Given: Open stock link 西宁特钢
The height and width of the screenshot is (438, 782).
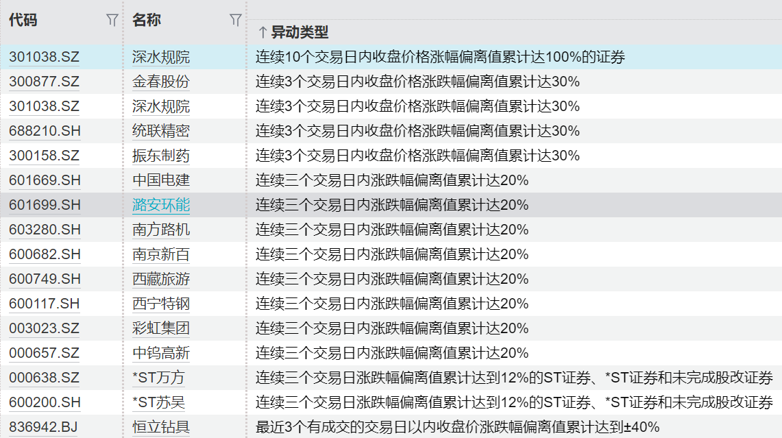Looking at the screenshot, I should tap(161, 304).
